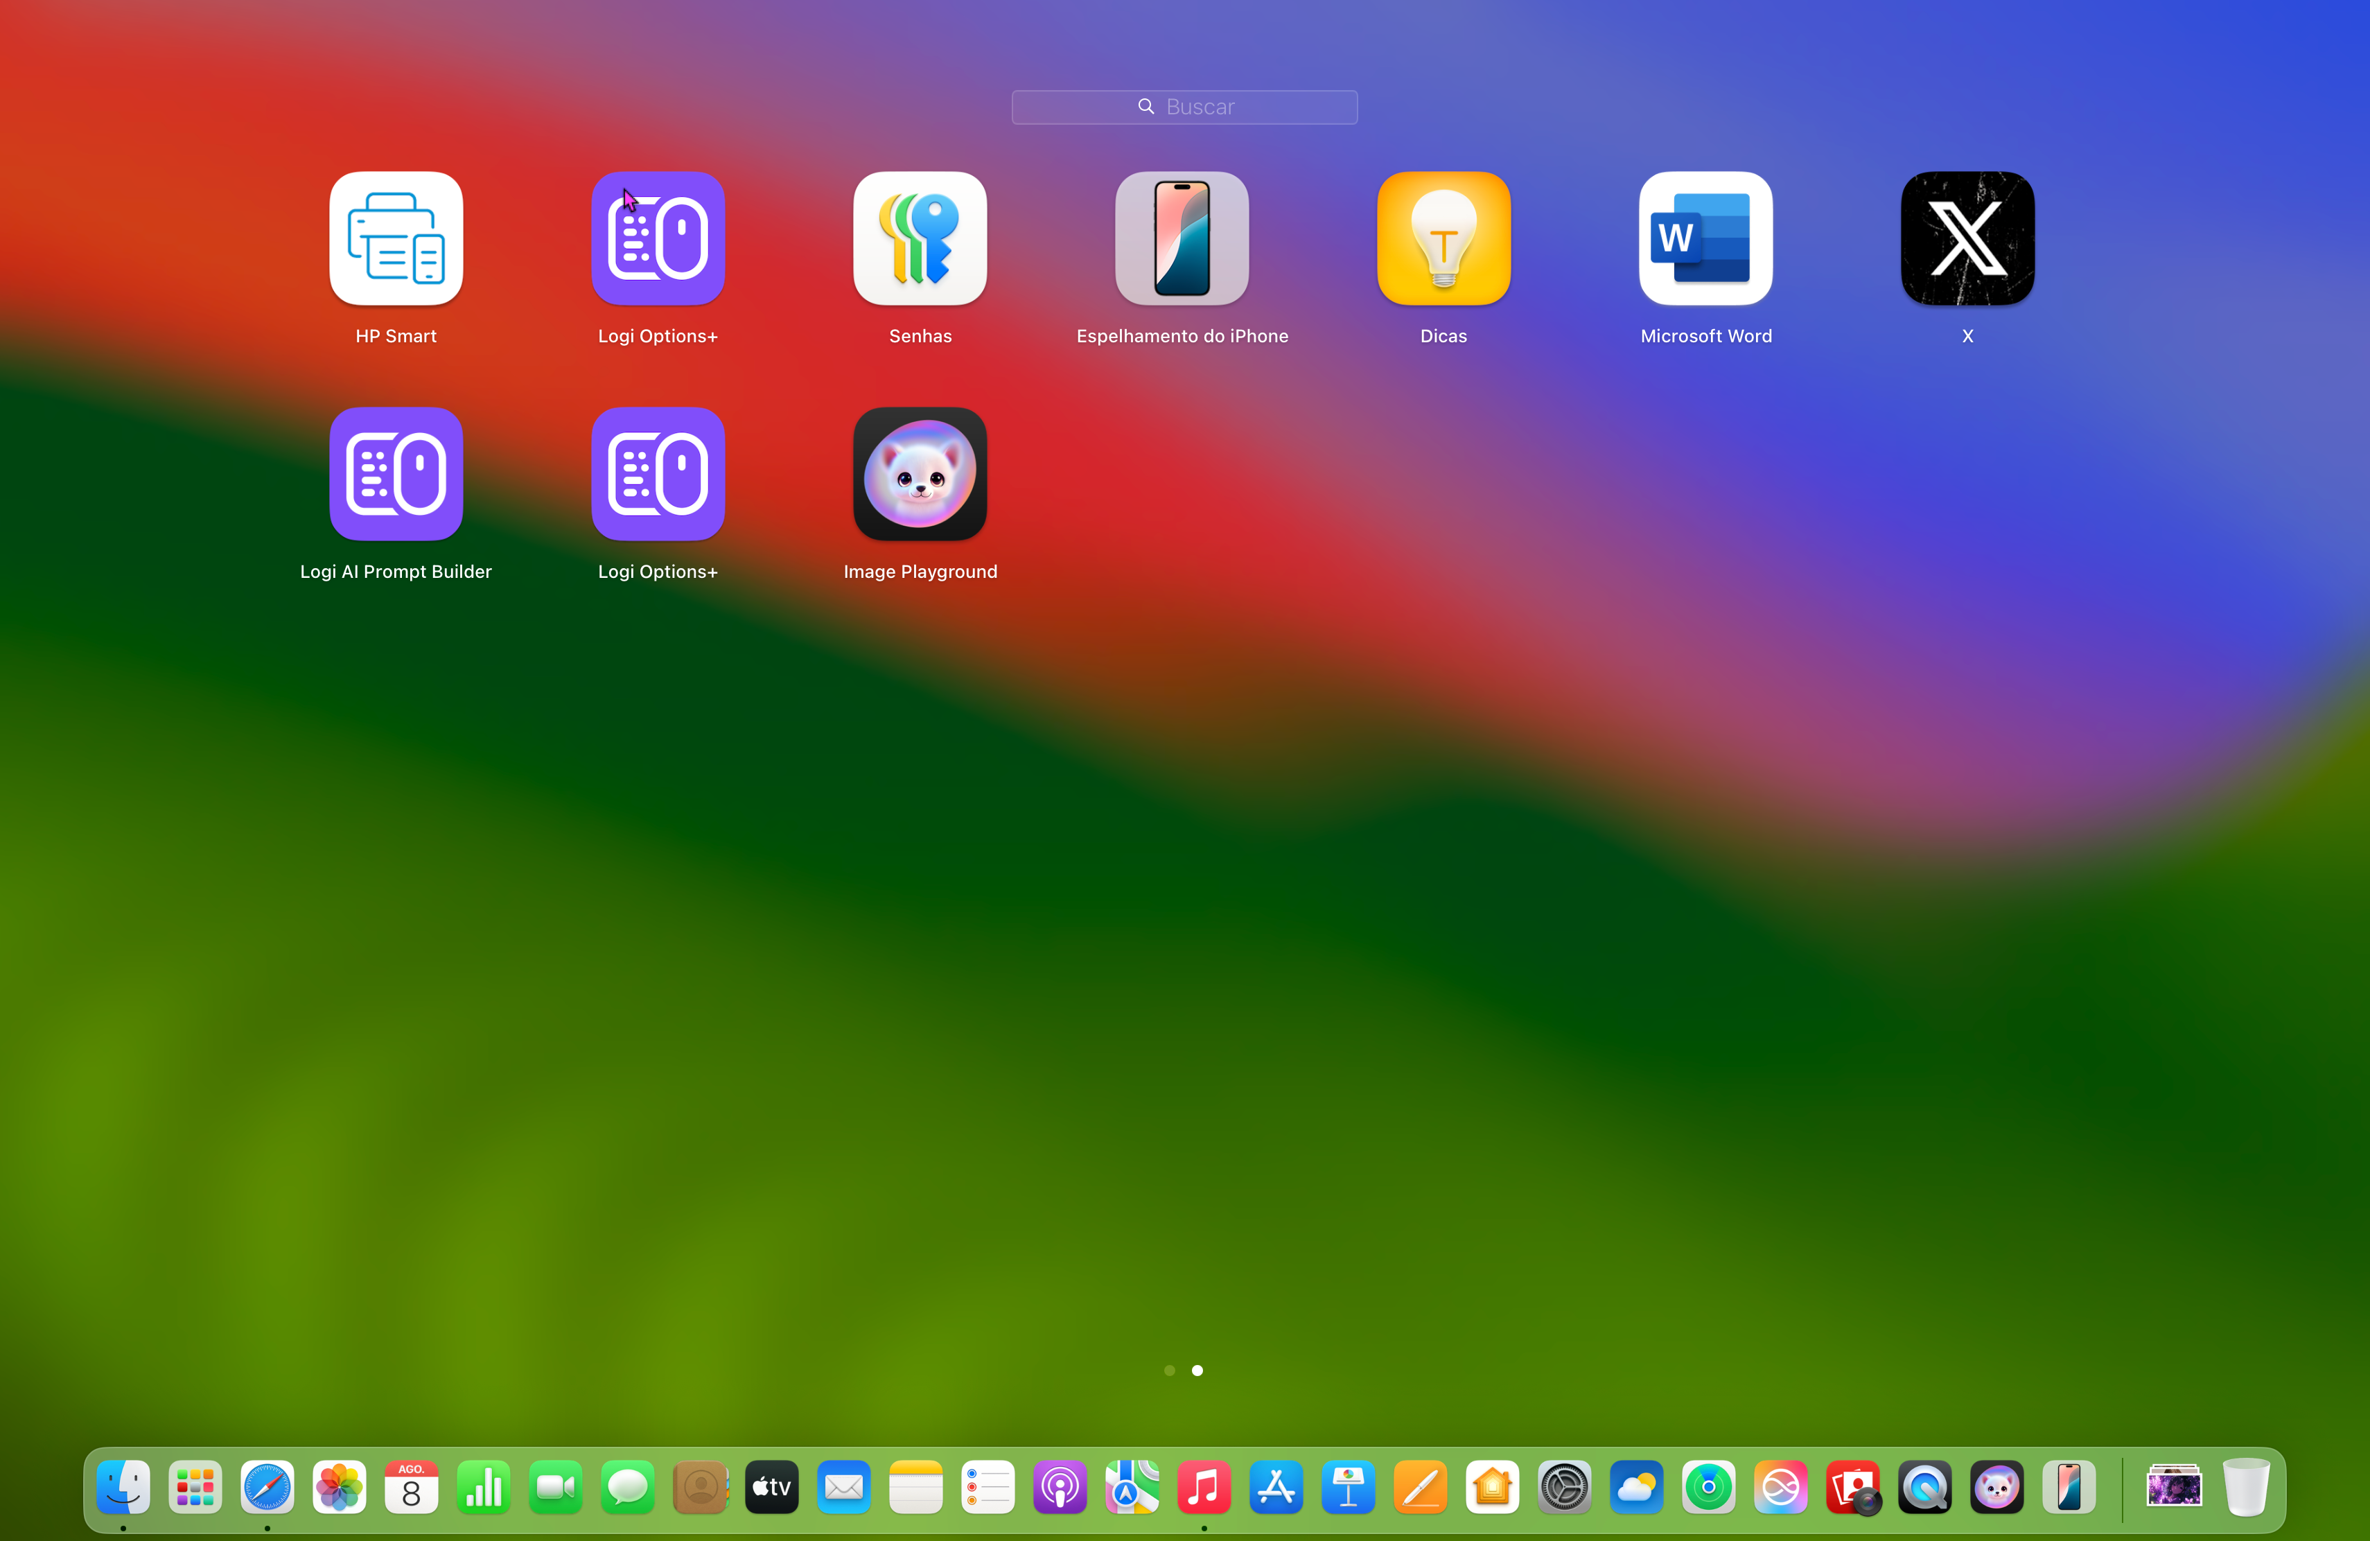Open Logi Options+ beside HP Smart
2370x1541 pixels.
657,239
